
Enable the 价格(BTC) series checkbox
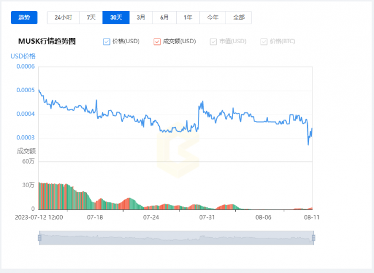coord(264,41)
